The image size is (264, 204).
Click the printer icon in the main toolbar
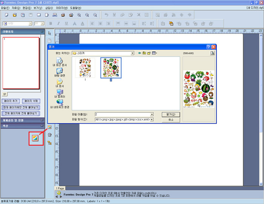[63, 15]
